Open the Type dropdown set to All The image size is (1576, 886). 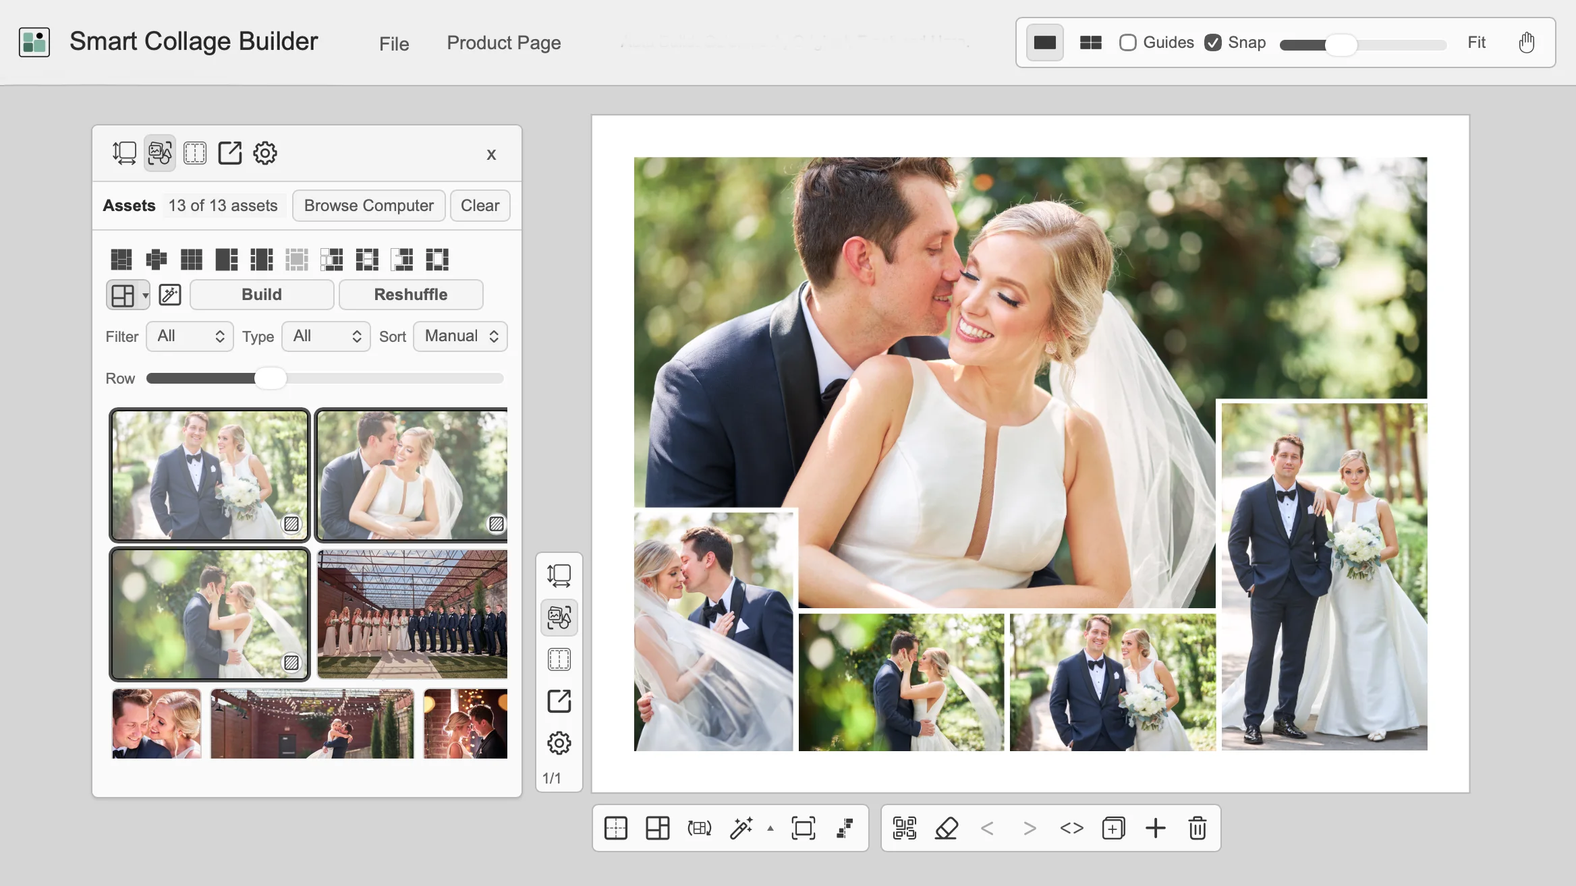click(327, 336)
